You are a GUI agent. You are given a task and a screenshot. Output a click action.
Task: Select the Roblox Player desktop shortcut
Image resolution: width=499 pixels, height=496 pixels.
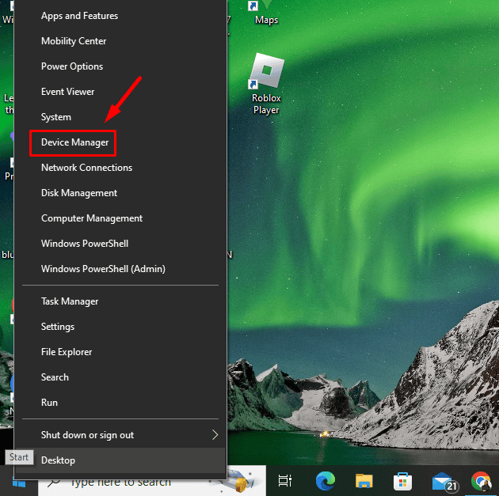pos(266,84)
